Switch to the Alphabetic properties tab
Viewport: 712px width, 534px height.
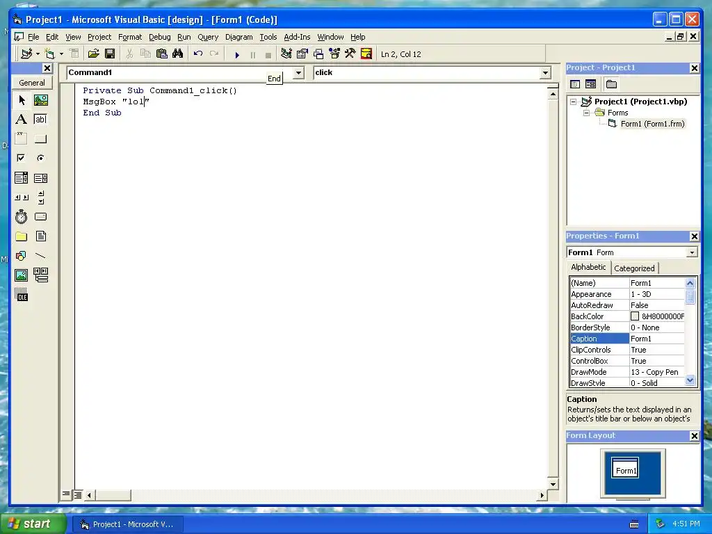588,267
